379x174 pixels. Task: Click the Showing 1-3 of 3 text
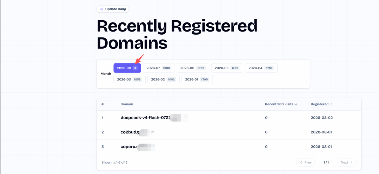114,162
